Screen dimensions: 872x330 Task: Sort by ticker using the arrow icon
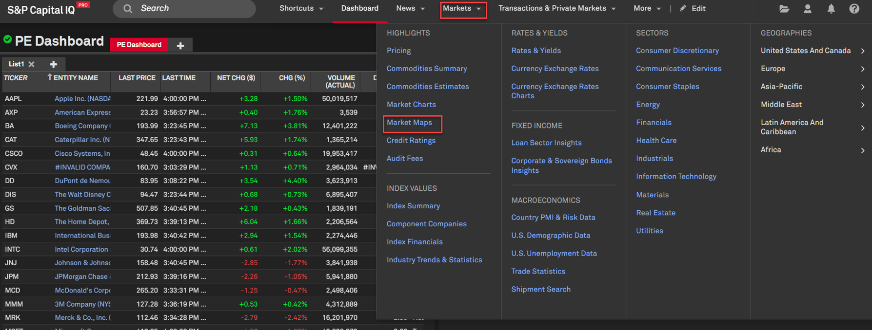click(49, 77)
